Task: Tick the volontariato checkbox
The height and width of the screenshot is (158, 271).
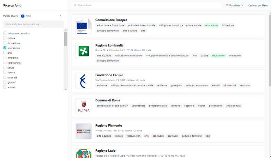Action: 5,62
